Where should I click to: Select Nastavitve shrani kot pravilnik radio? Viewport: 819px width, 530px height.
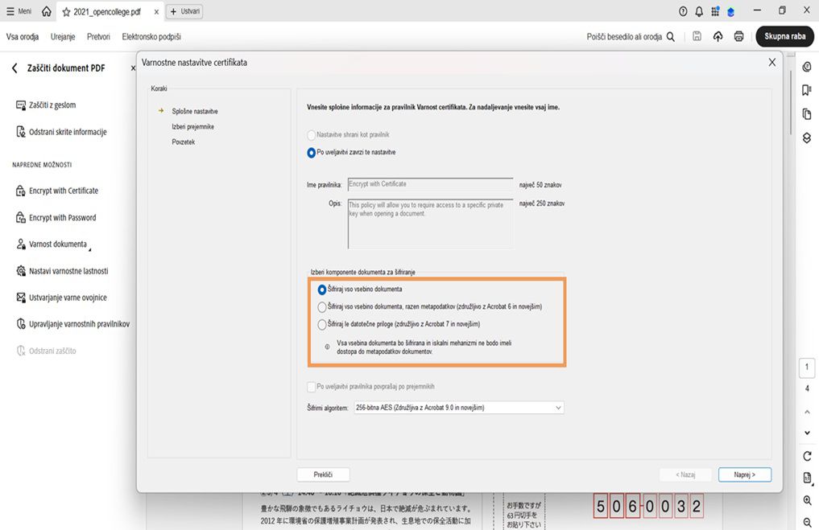pos(312,135)
